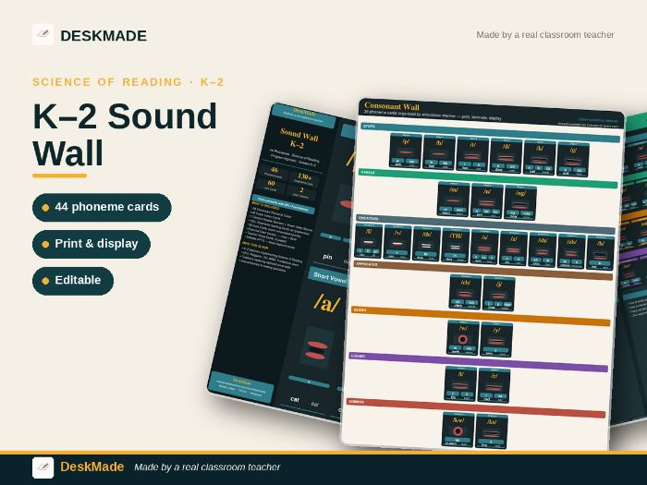Screen dimensions: 647x485
Task: Click the 'Short Vowel' label on vowel page
Action: pyautogui.click(x=329, y=277)
